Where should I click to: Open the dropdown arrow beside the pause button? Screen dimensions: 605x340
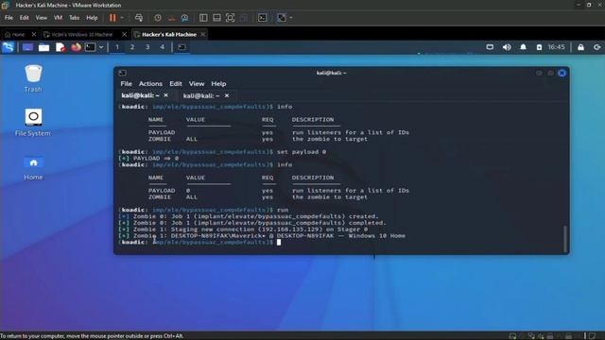tap(122, 18)
